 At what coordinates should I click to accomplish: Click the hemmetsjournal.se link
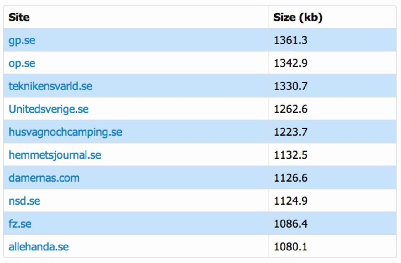(55, 155)
